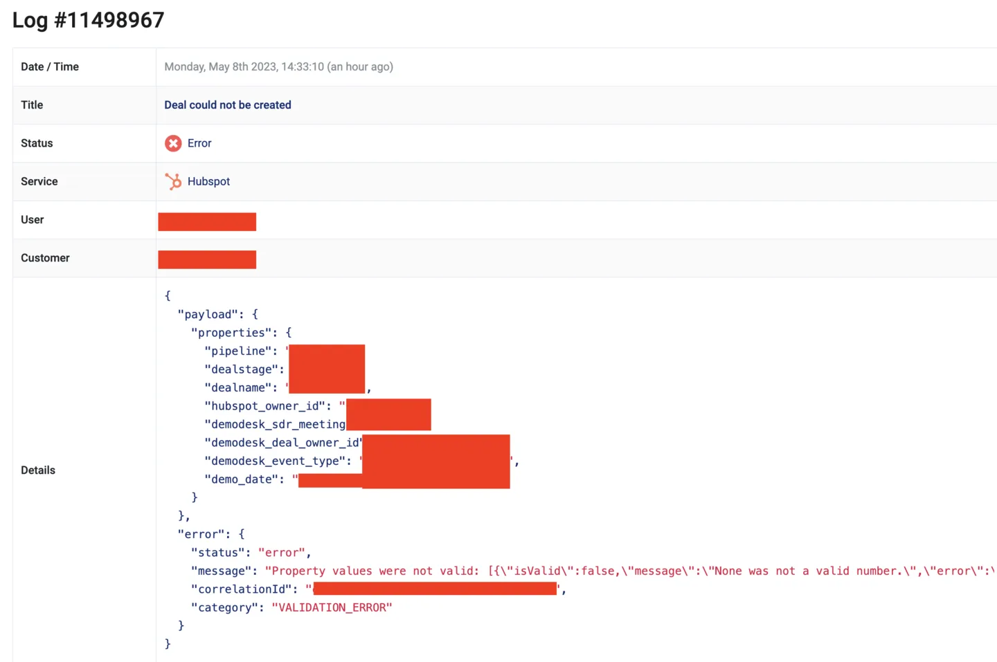The height and width of the screenshot is (662, 997).
Task: Open the Deal could not be created link
Action: coord(228,105)
